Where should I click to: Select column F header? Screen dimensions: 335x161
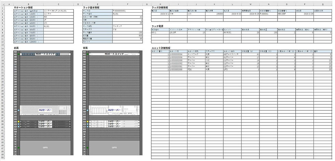(x=128, y=4)
